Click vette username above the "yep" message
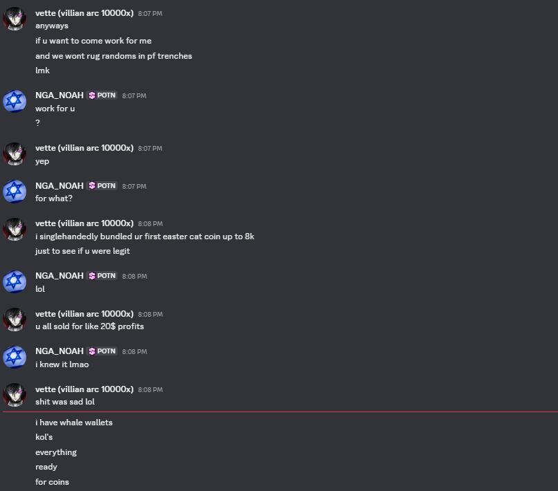This screenshot has height=491, width=558. pyautogui.click(x=84, y=148)
